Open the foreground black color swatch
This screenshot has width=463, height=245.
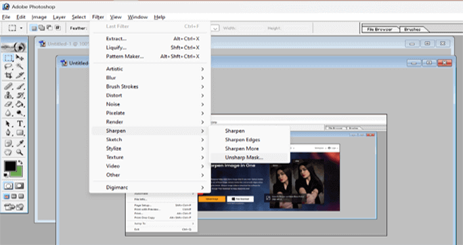coord(10,166)
